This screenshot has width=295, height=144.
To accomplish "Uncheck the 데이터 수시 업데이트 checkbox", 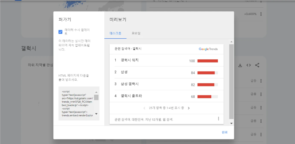I will point(60,32).
